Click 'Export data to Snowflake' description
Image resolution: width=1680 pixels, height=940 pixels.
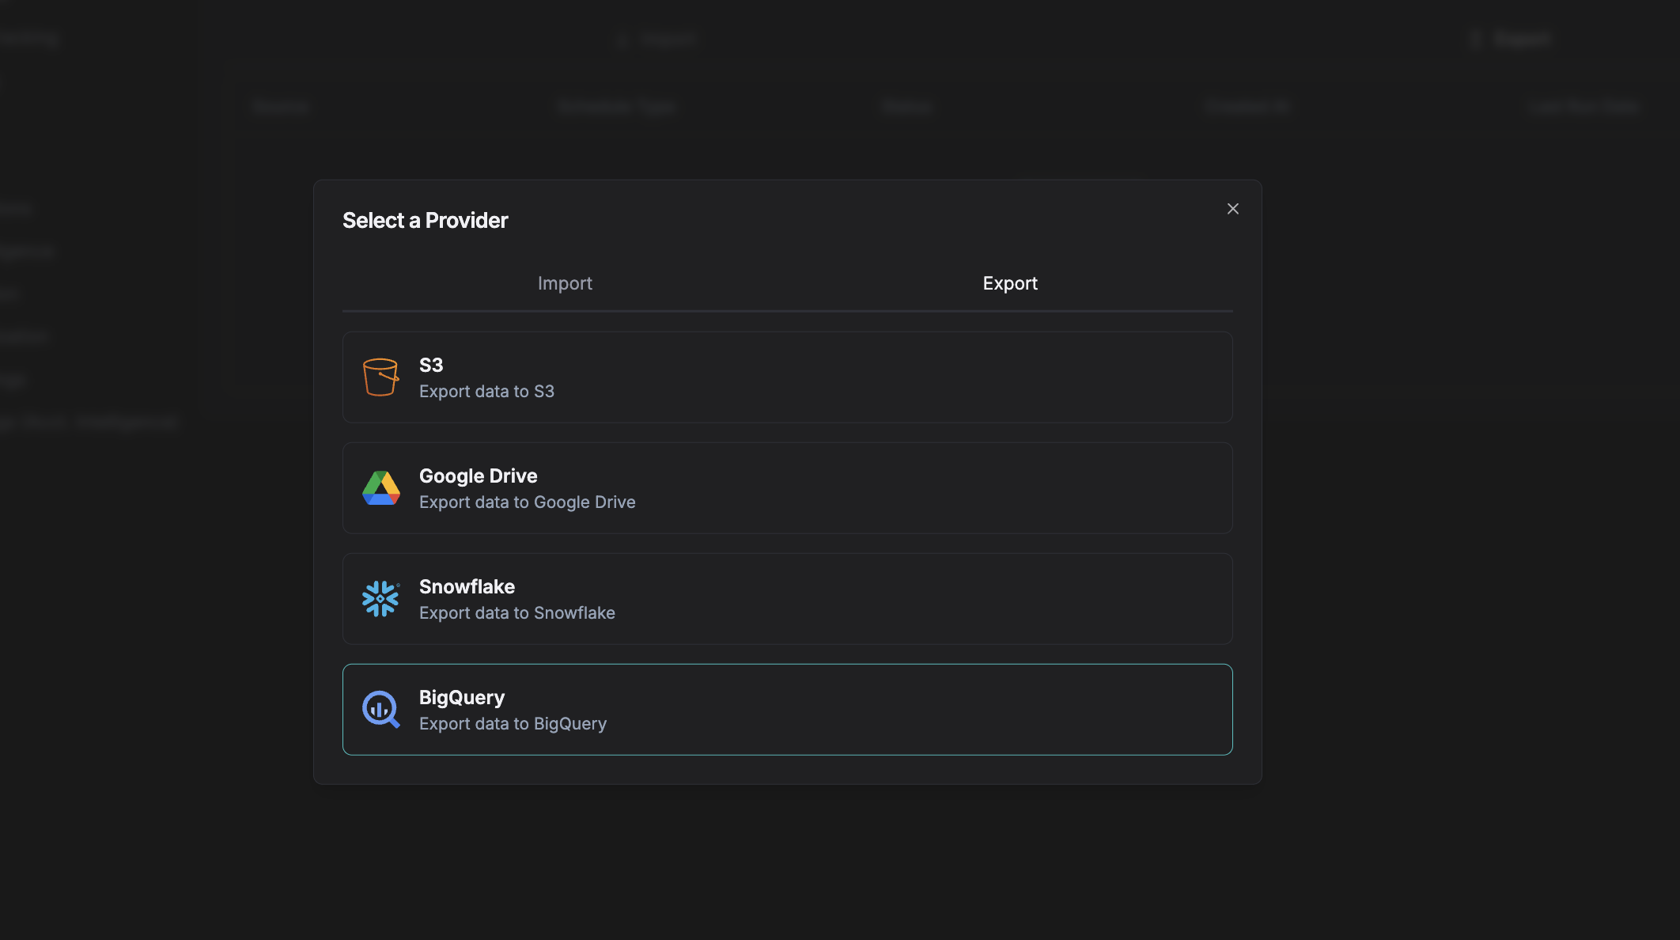[516, 613]
